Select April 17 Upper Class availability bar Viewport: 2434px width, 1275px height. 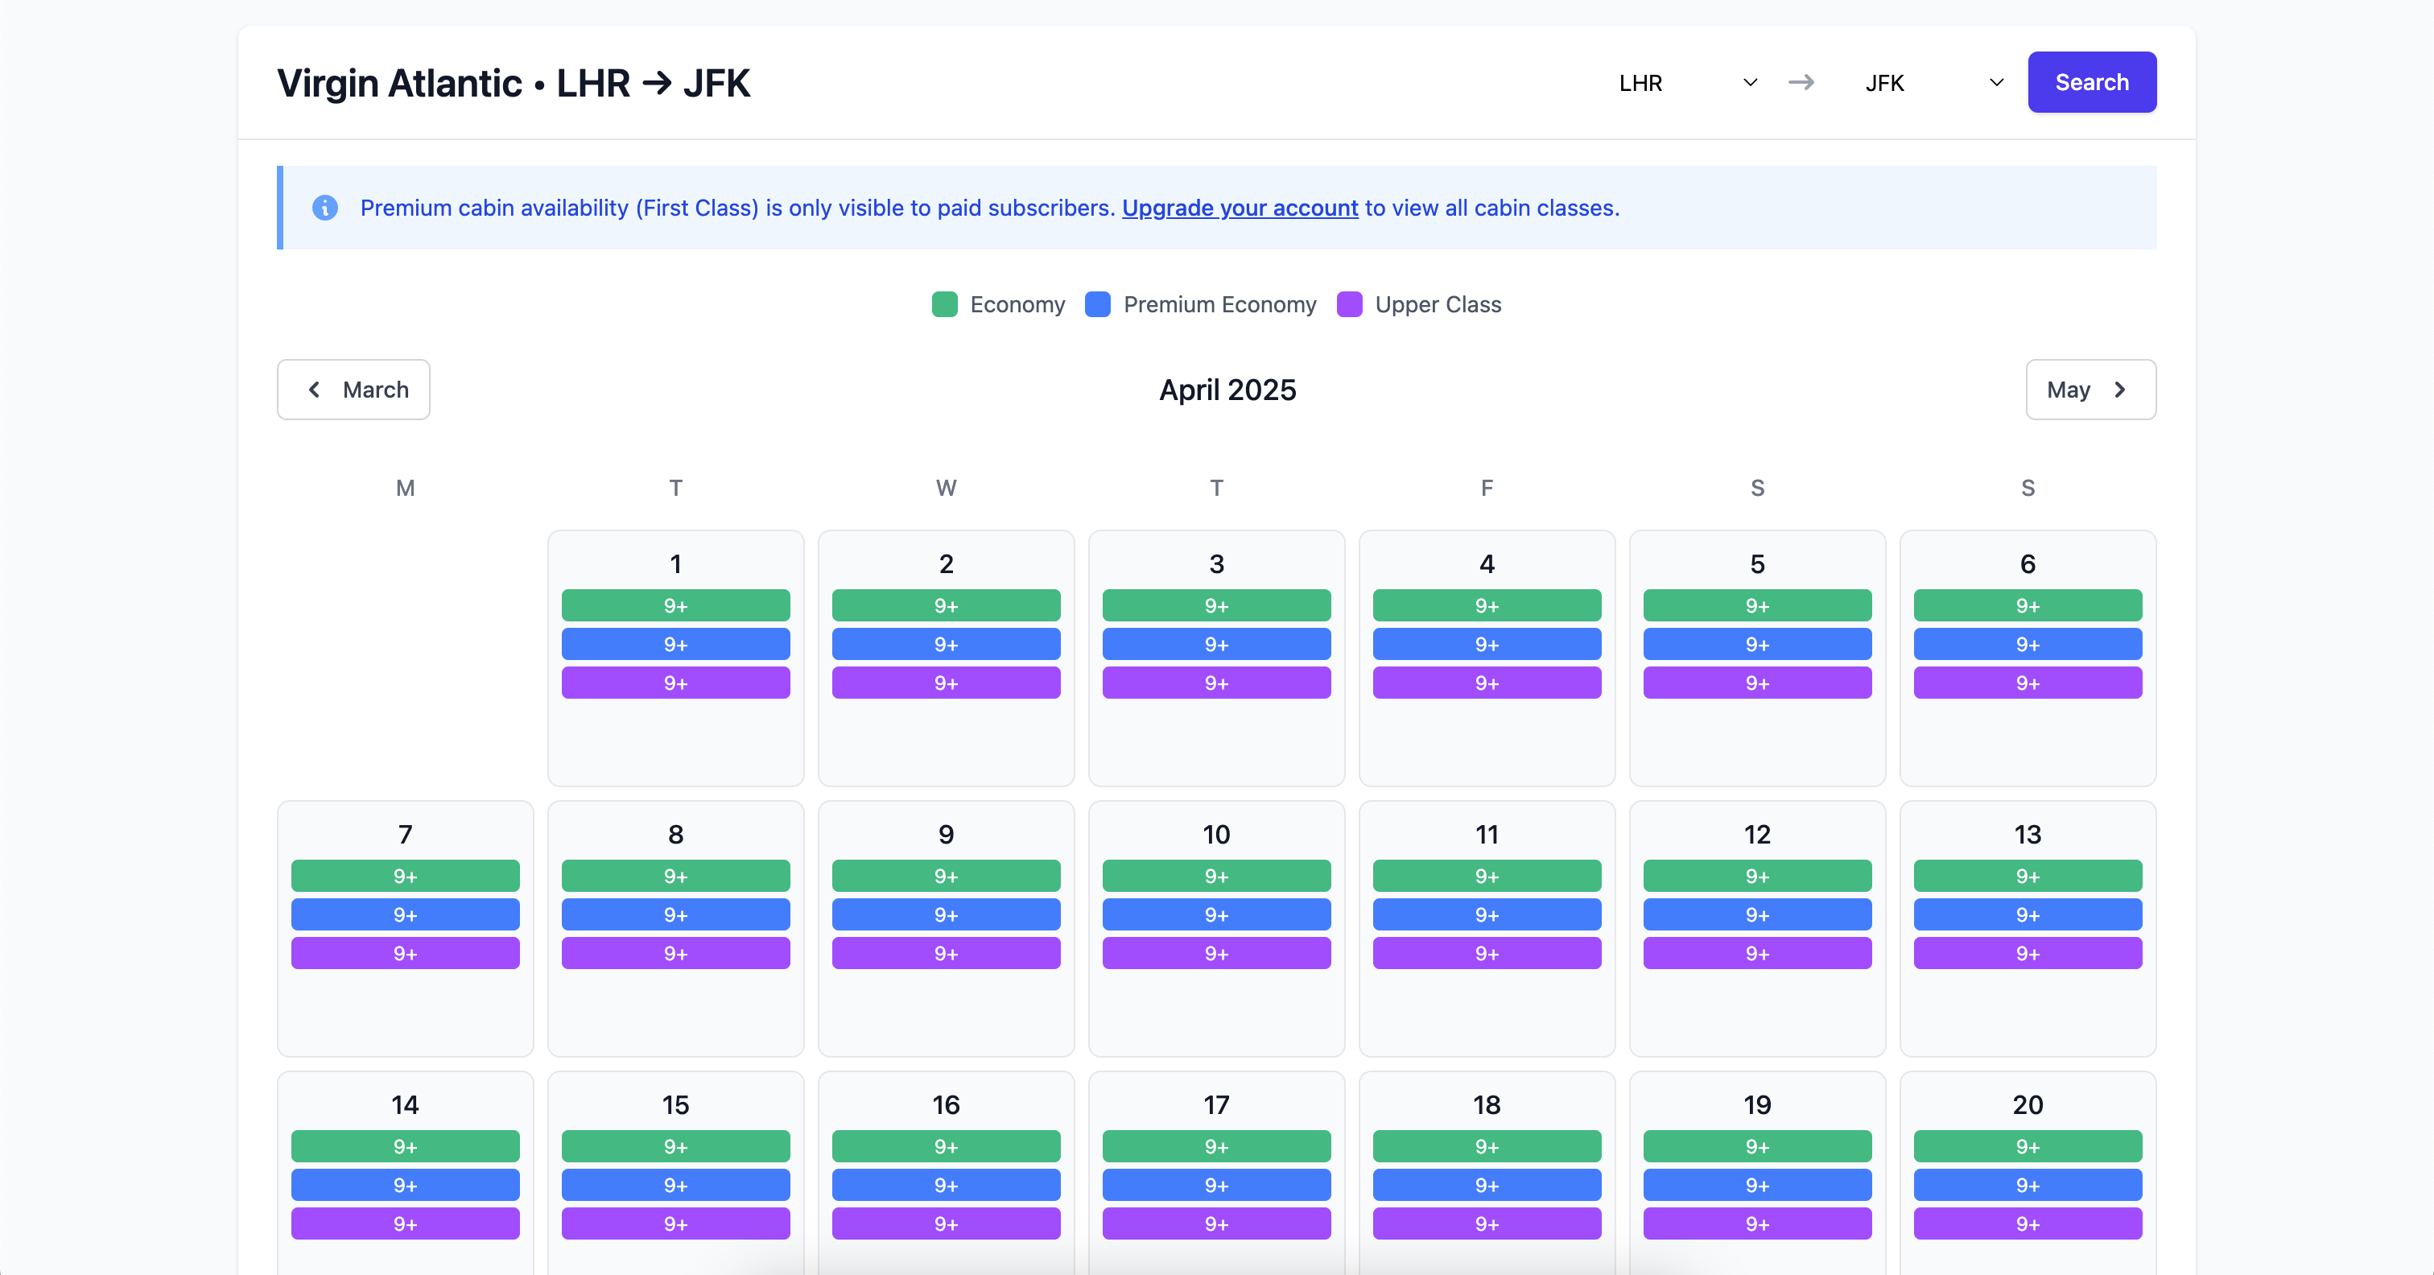(1216, 1224)
